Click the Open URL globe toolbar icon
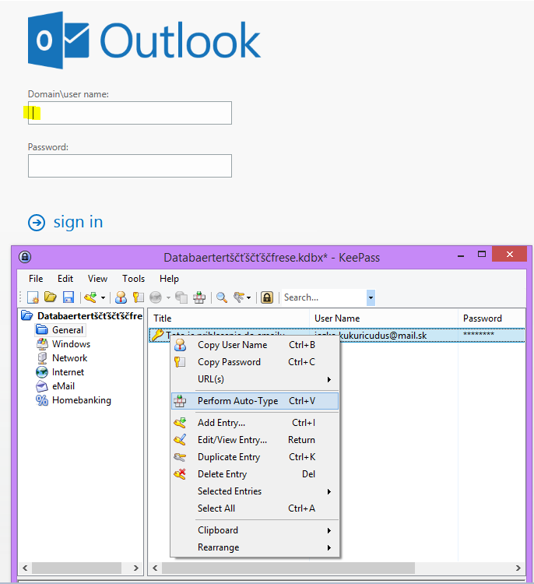The height and width of the screenshot is (584, 534). pyautogui.click(x=156, y=297)
